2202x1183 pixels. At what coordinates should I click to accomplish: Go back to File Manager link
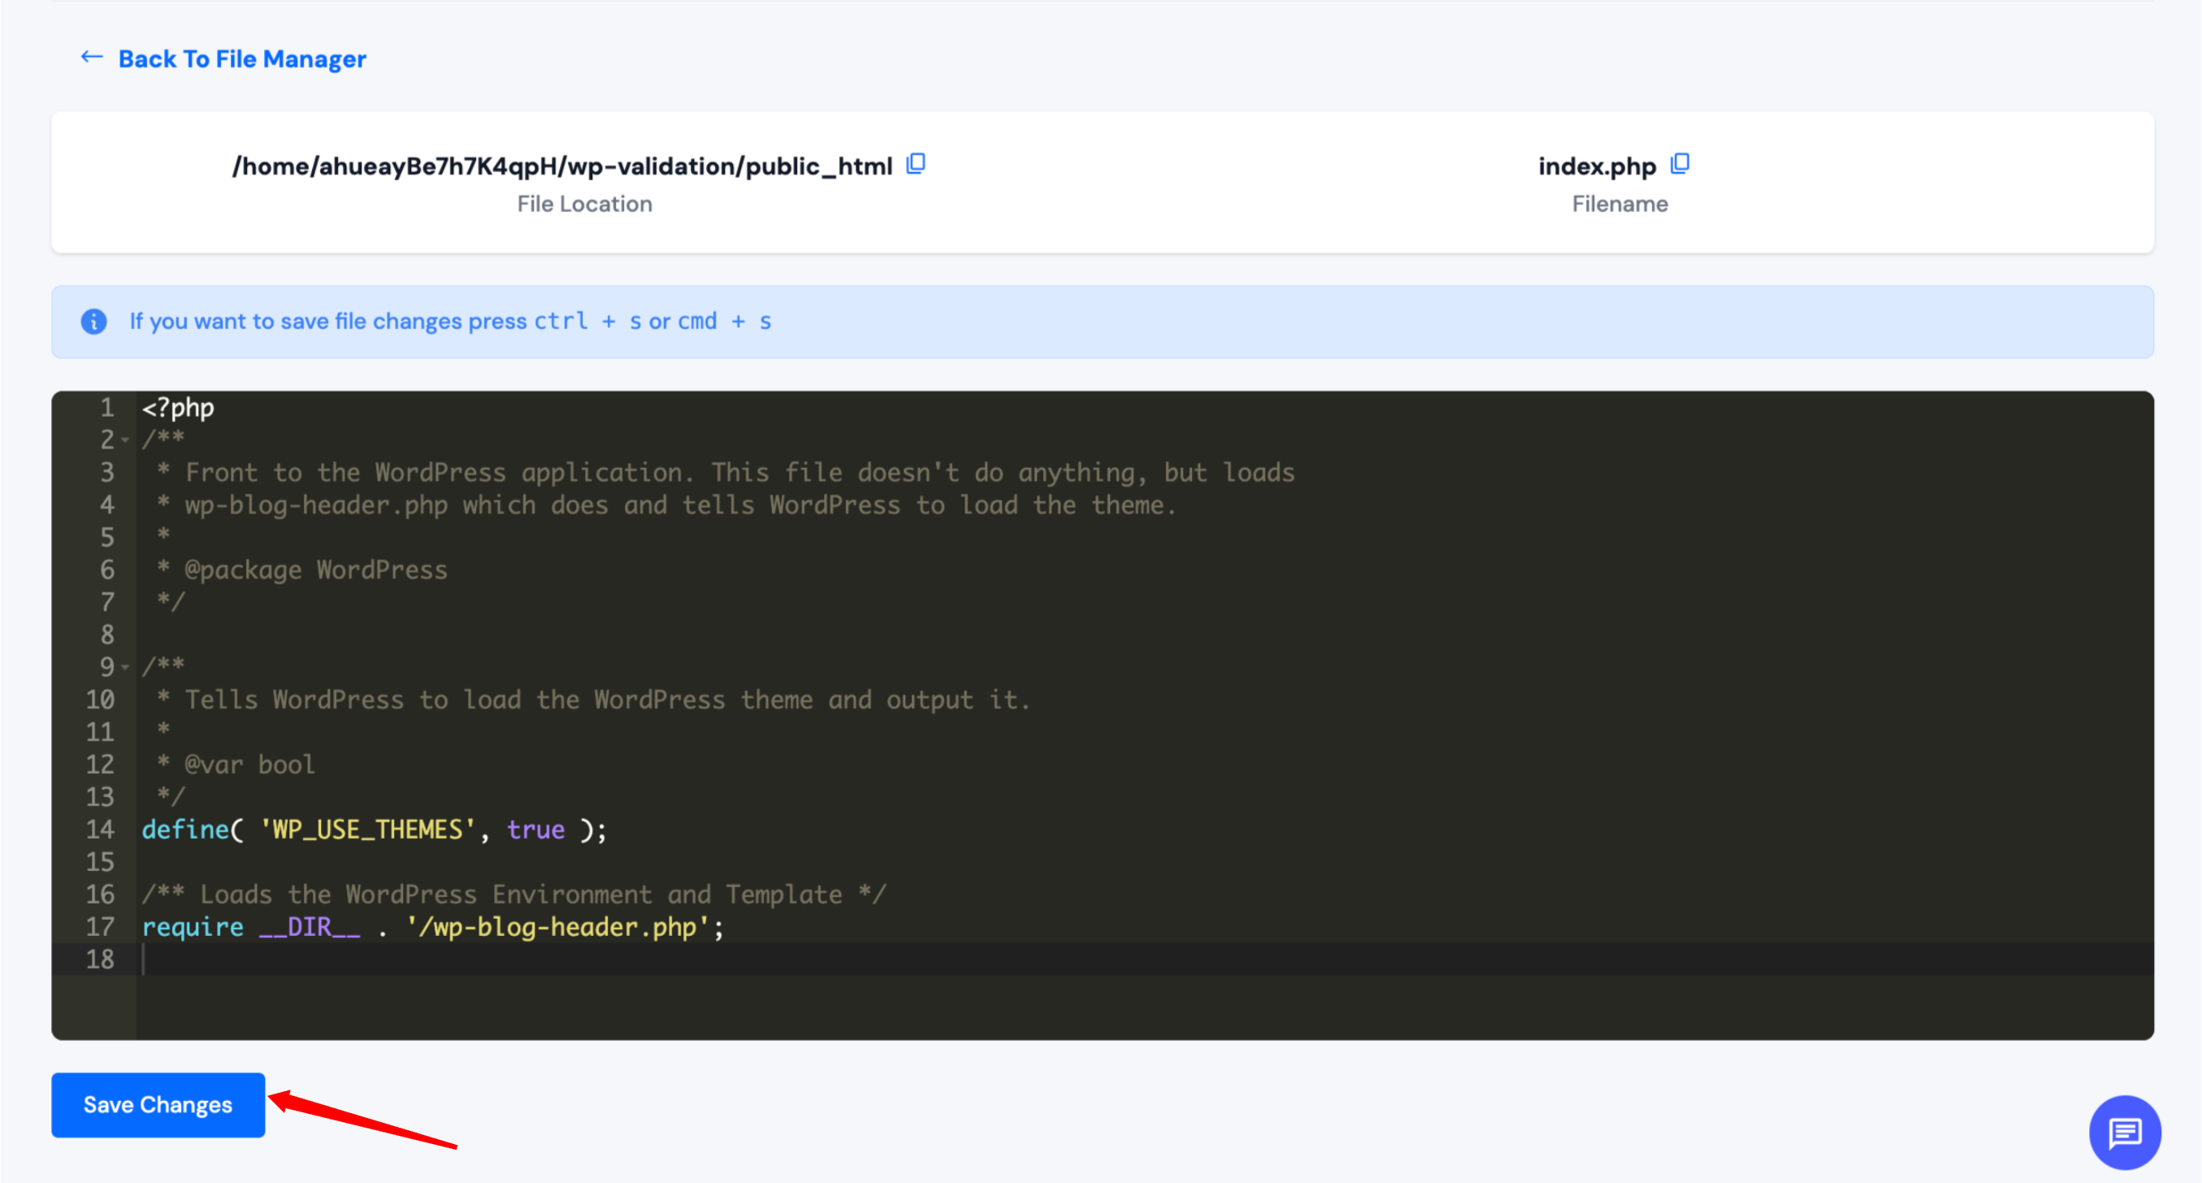pos(242,59)
